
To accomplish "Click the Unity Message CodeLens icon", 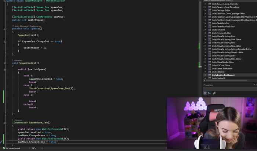I will (x=13, y=26).
